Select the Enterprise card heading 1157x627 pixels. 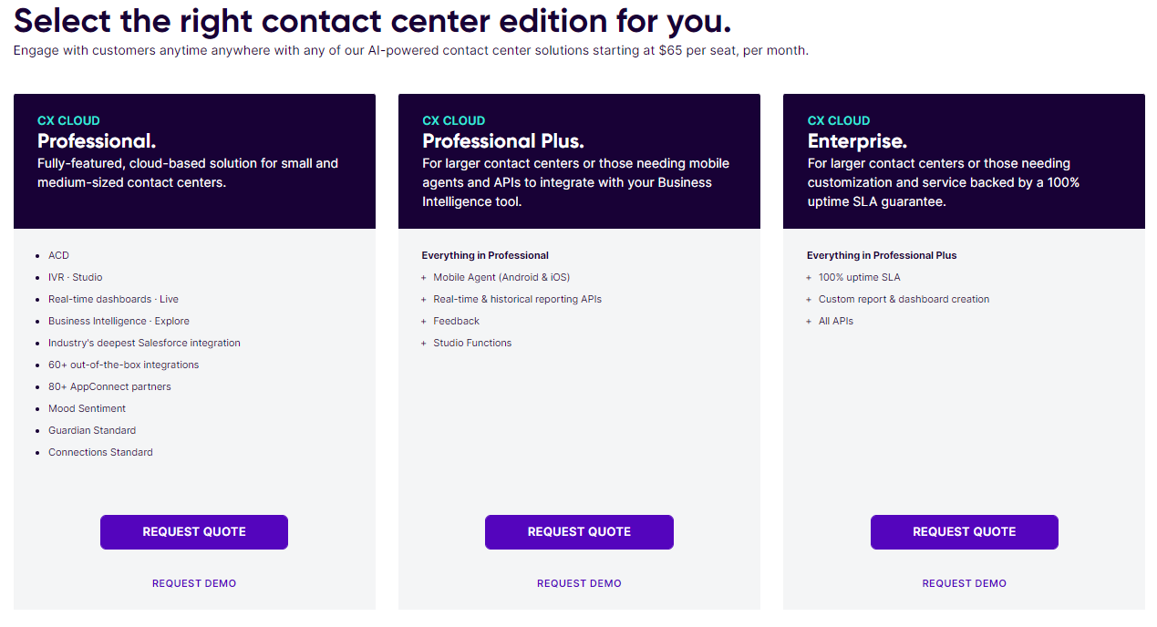click(x=857, y=141)
